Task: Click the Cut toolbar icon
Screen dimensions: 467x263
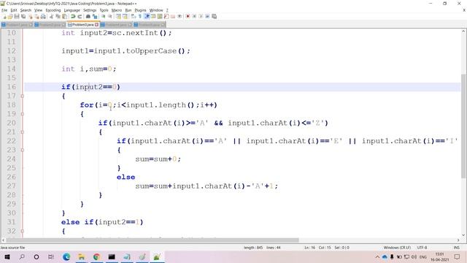Action: click(x=51, y=16)
